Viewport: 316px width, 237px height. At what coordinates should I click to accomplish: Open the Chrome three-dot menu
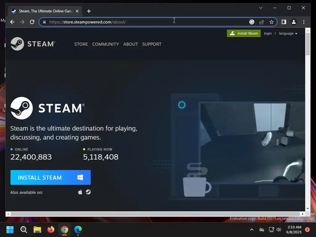point(304,22)
